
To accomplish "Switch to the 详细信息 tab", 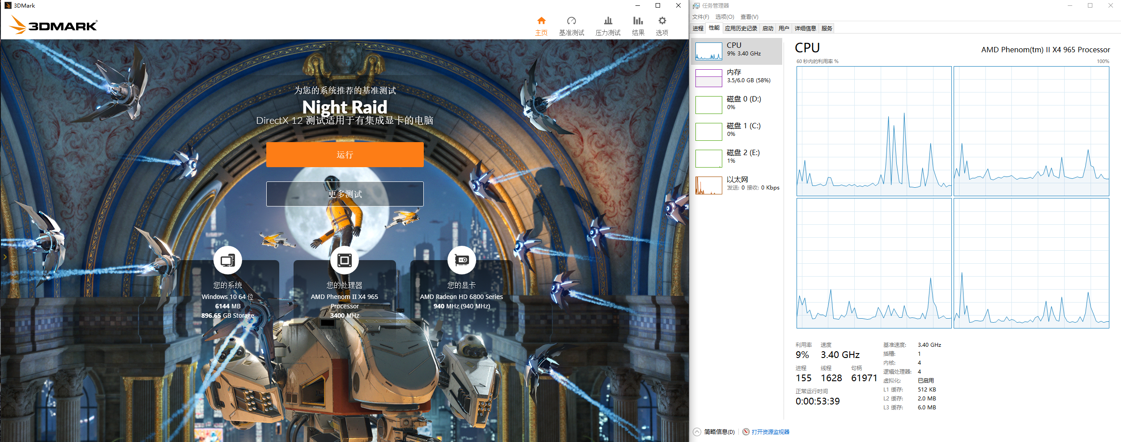I will [805, 29].
